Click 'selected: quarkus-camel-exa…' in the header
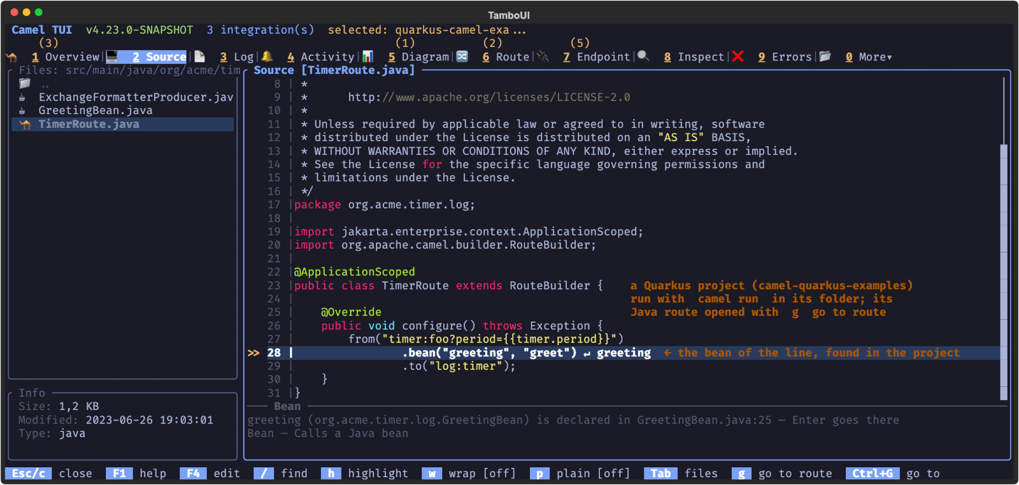This screenshot has height=485, width=1019. (x=427, y=30)
